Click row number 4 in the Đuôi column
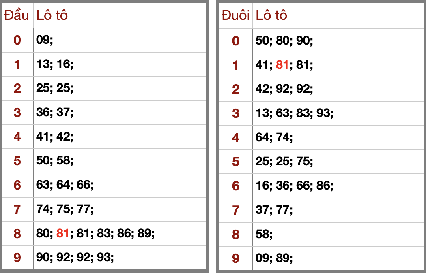 click(x=236, y=137)
